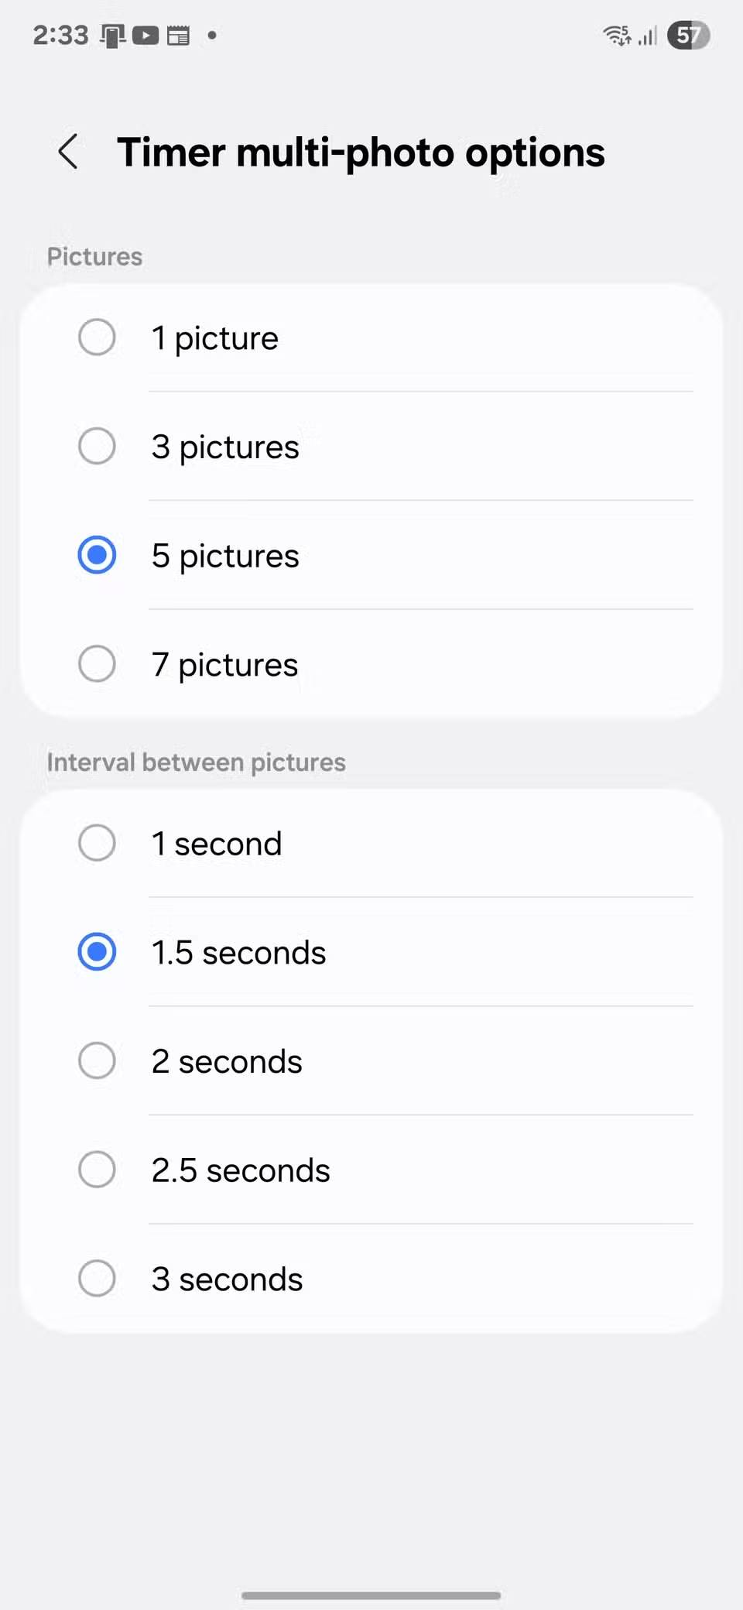The width and height of the screenshot is (743, 1610).
Task: Select the 3 seconds interval
Action: (x=98, y=1279)
